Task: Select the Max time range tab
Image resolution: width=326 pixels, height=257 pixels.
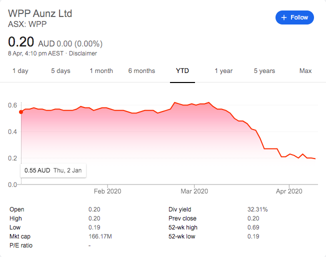Action: (305, 71)
